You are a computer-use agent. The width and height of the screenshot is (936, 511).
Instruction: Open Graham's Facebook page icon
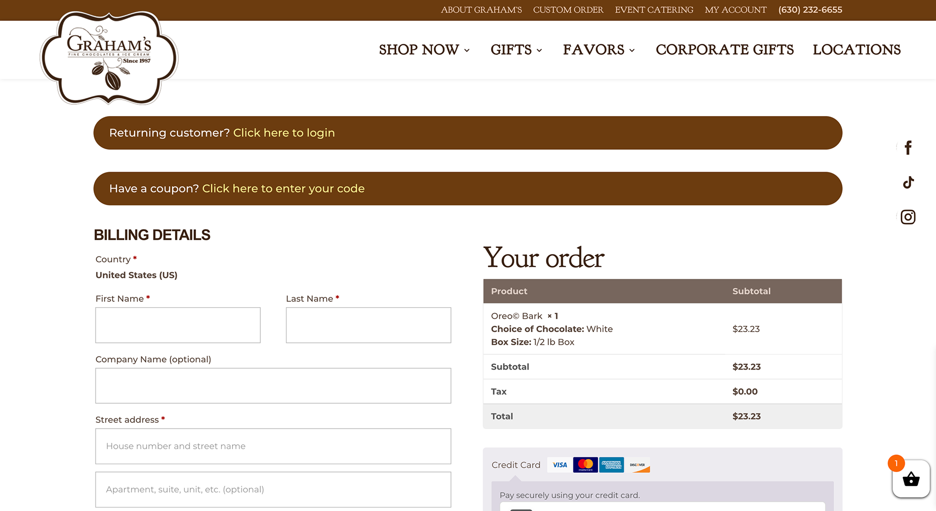coord(908,148)
